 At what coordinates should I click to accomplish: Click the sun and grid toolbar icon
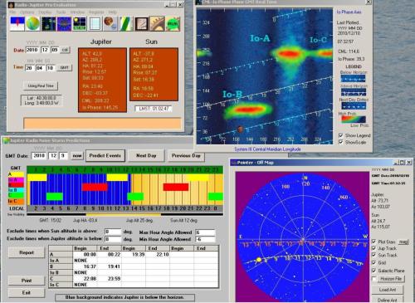[80, 23]
